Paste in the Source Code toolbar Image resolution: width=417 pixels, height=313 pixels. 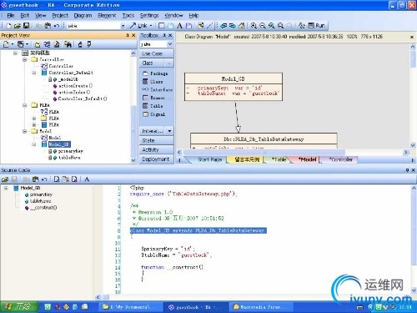(35, 179)
